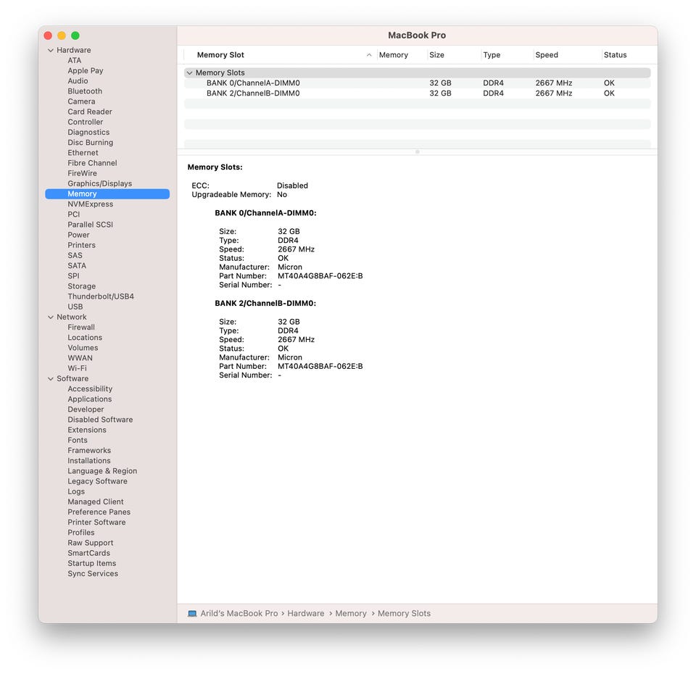Select Thunderbolt/USB4 in the sidebar
Viewport: 696px width, 674px height.
click(101, 296)
